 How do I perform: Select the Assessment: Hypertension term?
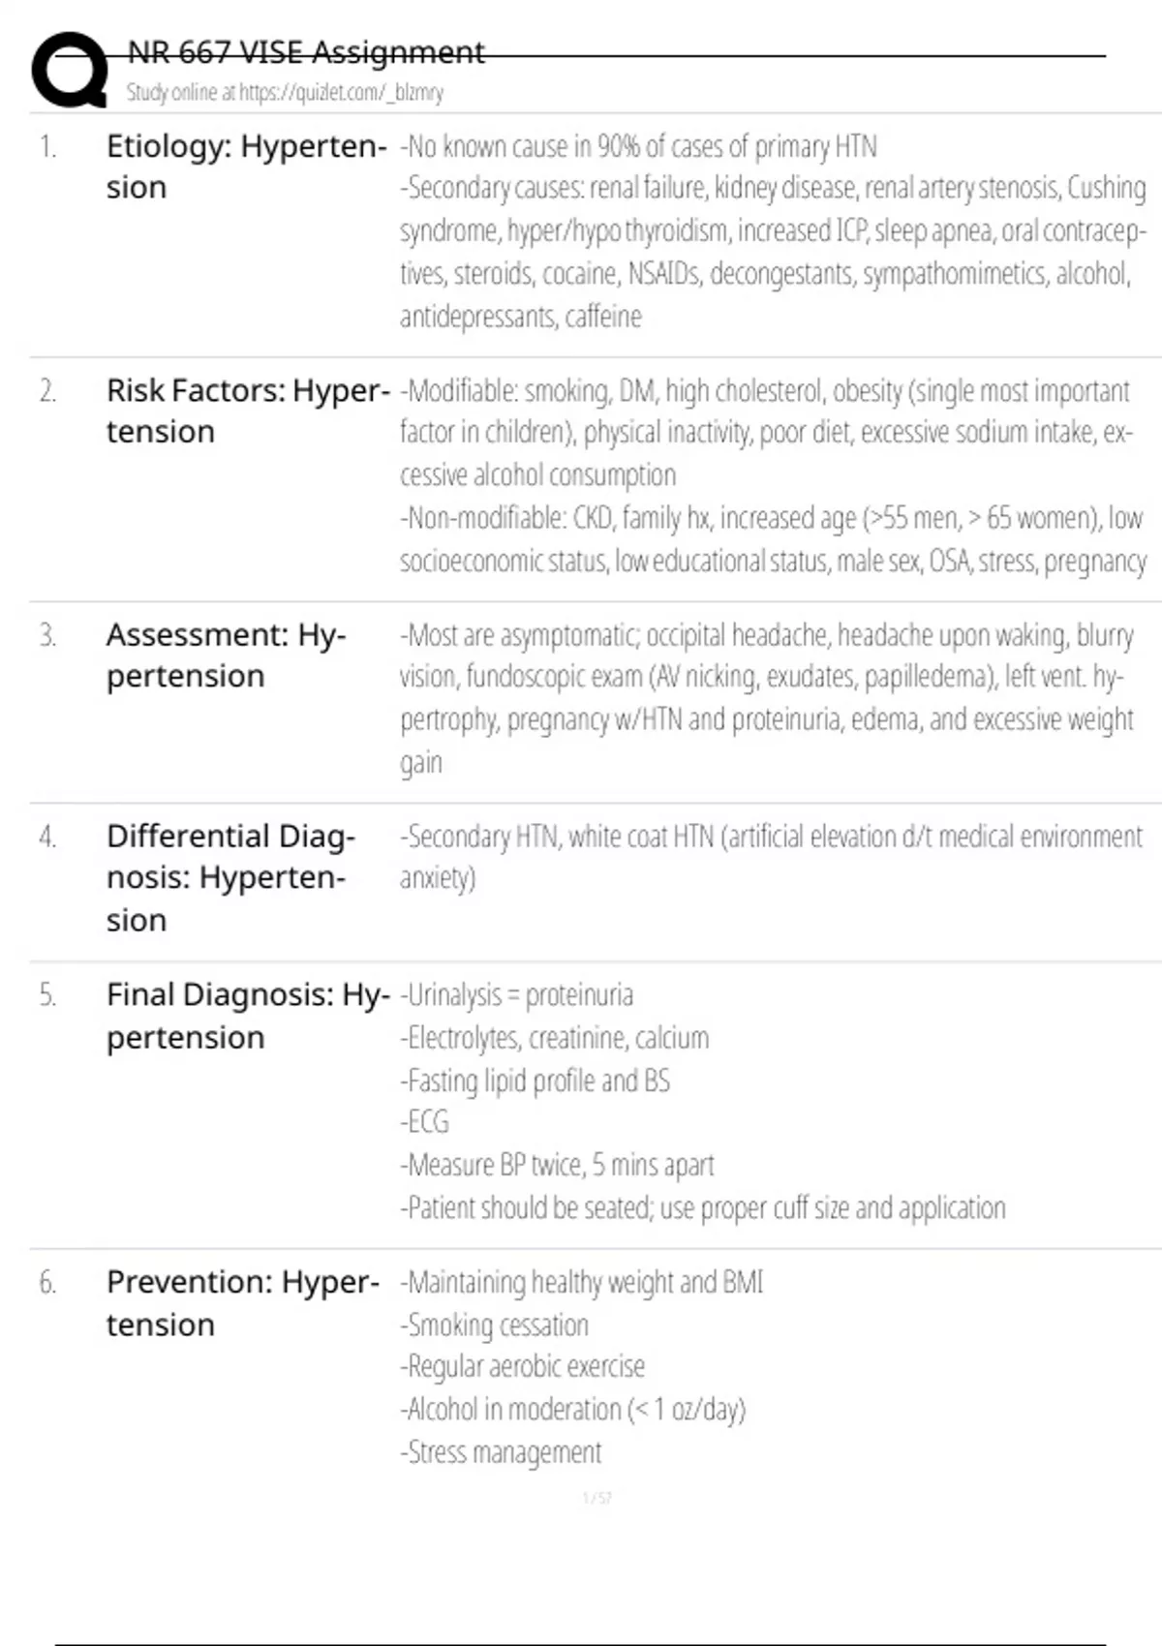[225, 655]
